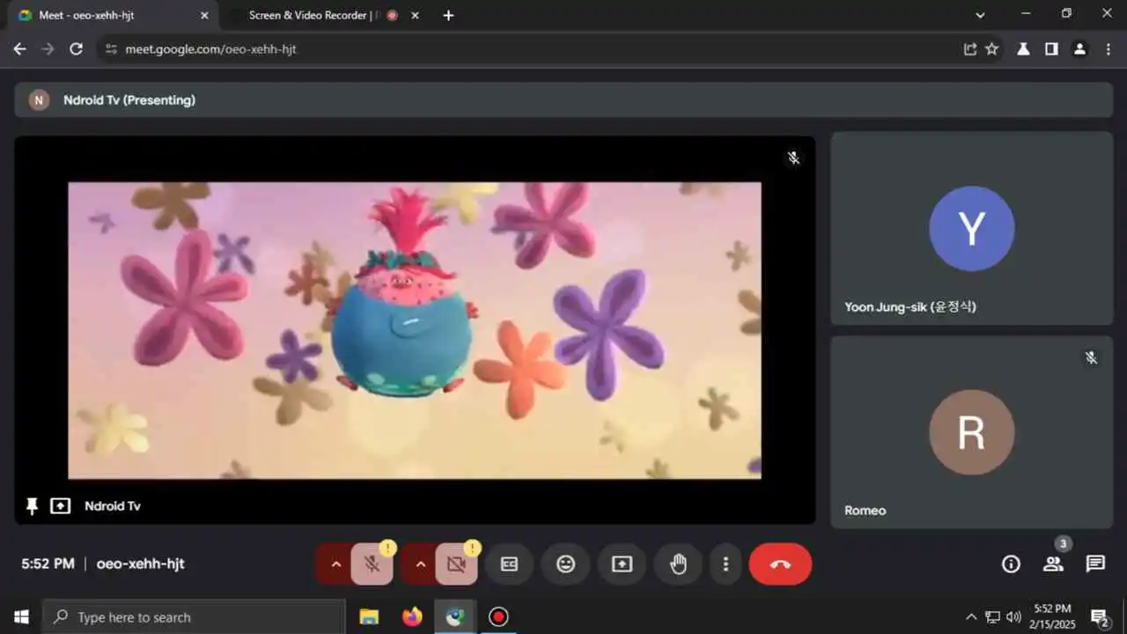Image resolution: width=1127 pixels, height=634 pixels.
Task: Click meeting code oeo-xehh-hjt text
Action: point(140,564)
